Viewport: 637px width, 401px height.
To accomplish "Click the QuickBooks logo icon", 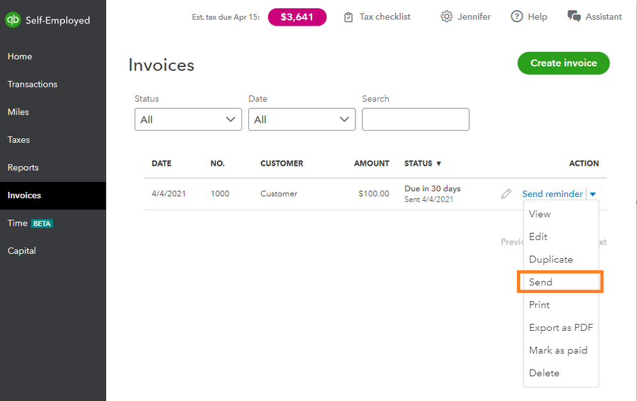I will pyautogui.click(x=13, y=20).
